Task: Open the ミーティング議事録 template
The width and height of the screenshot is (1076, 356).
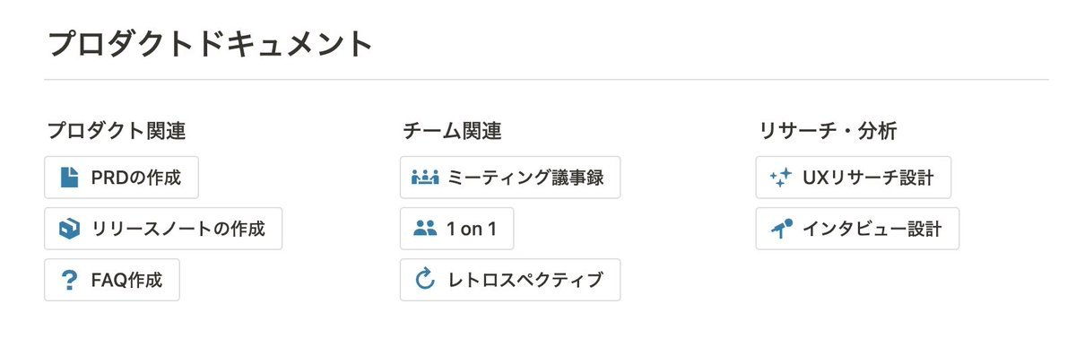Action: (x=510, y=178)
